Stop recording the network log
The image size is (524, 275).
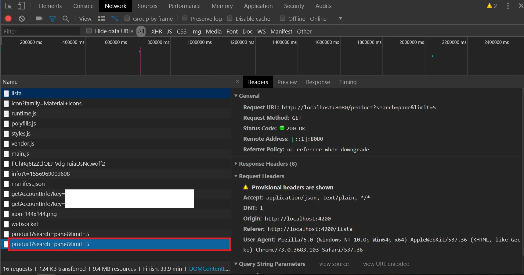point(8,19)
